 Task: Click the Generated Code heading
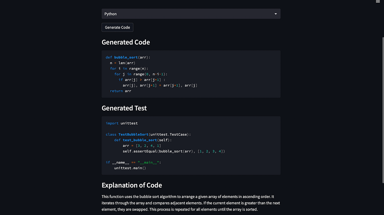126,42
